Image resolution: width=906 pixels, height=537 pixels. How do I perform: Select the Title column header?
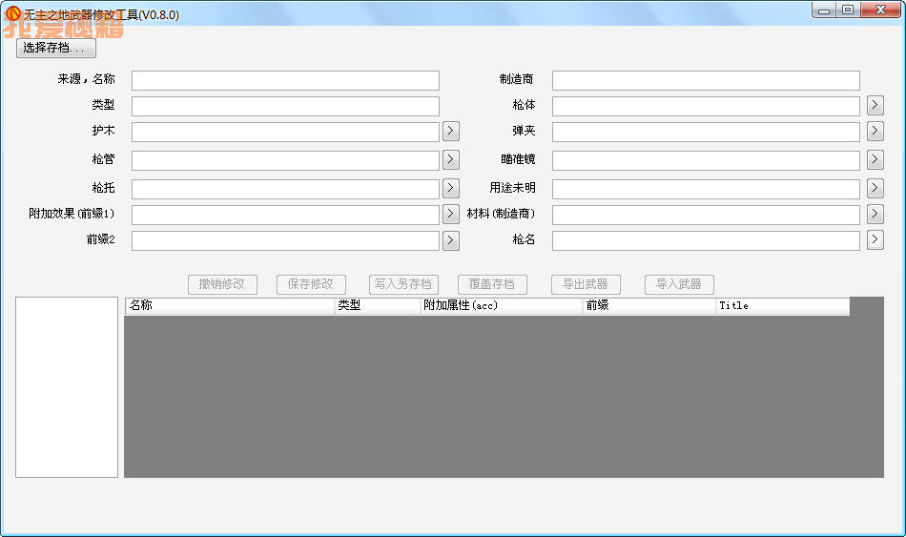point(782,306)
